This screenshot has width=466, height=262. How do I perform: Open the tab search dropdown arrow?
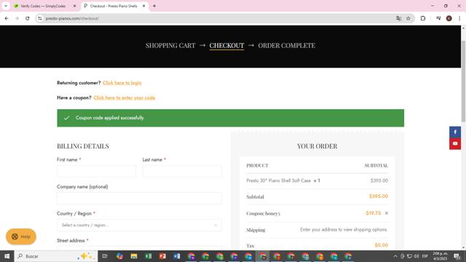[x=6, y=6]
